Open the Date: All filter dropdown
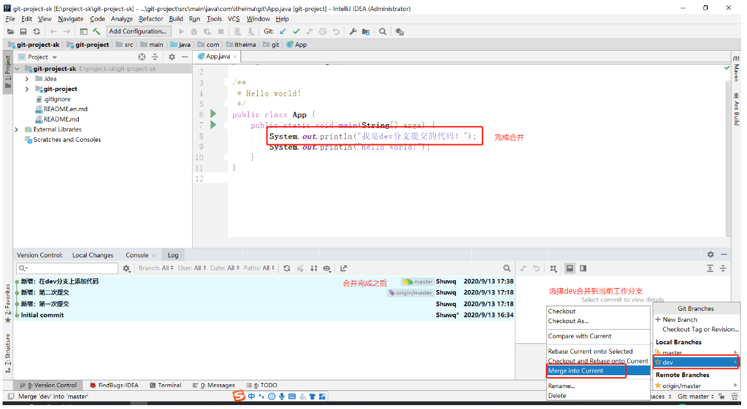Viewport: 747px width, 409px height. 225,269
